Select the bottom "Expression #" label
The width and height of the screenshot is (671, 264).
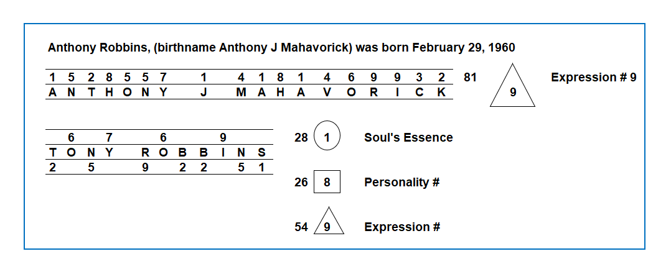[402, 227]
